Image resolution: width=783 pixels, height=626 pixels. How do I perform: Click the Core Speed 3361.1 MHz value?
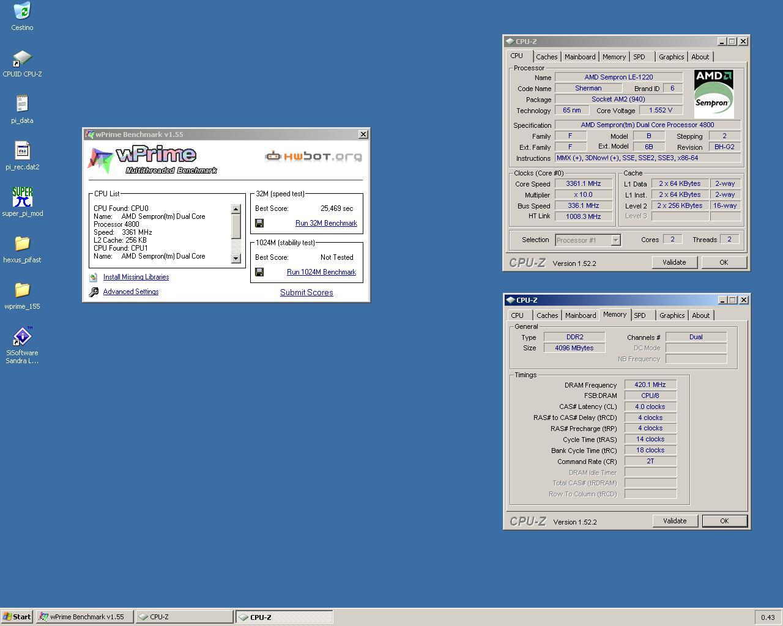coord(583,183)
